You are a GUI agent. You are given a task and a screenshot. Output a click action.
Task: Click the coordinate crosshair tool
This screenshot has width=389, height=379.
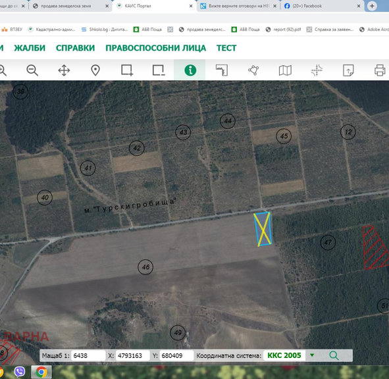(317, 70)
